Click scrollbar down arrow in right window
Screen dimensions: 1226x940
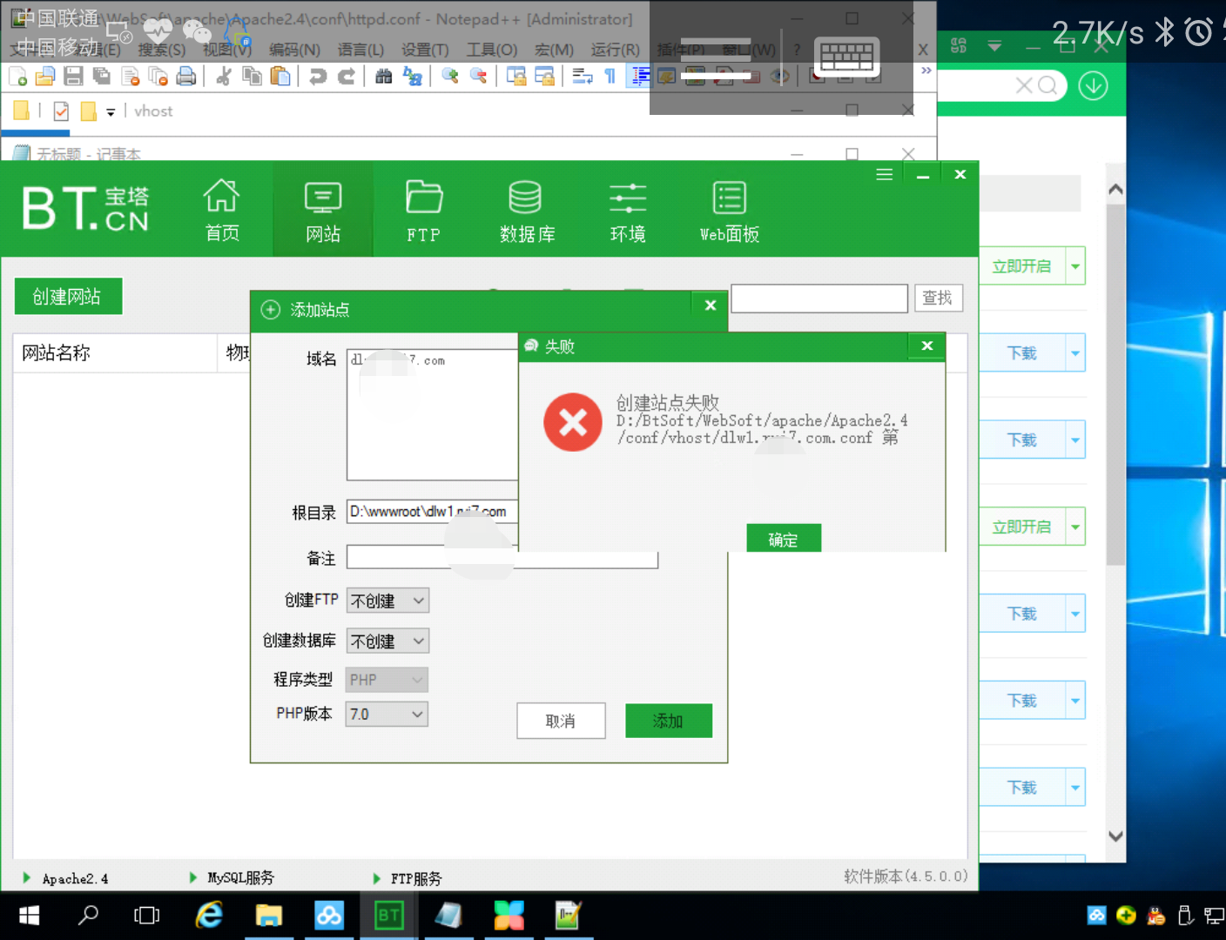point(1115,836)
